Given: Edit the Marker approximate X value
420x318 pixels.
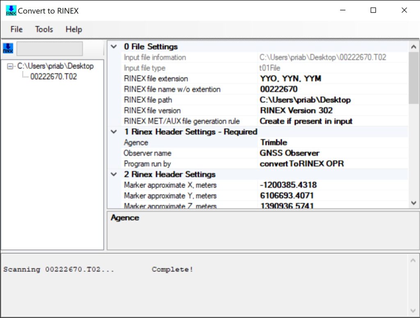Looking at the screenshot, I should click(x=288, y=185).
